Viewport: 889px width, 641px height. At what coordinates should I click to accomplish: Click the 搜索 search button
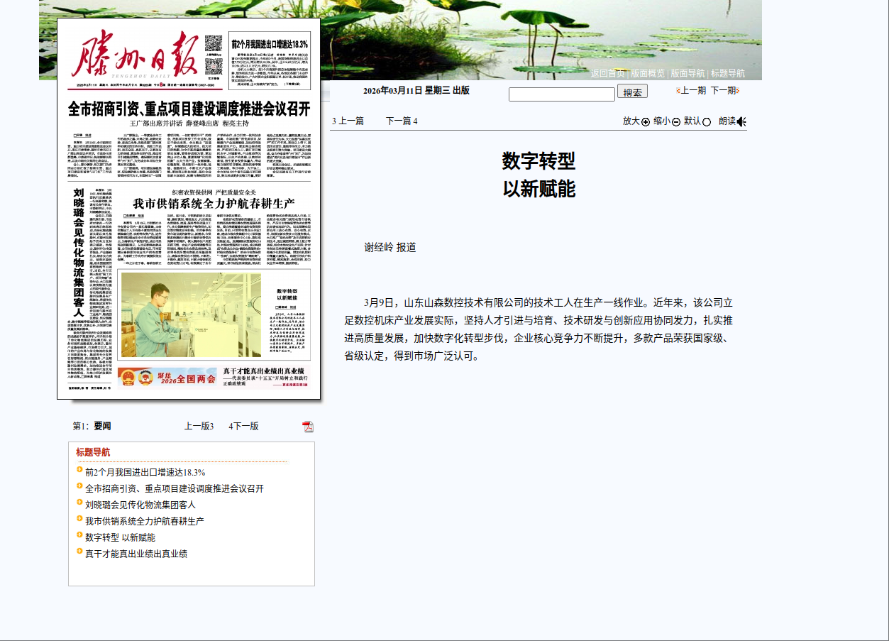coord(631,92)
